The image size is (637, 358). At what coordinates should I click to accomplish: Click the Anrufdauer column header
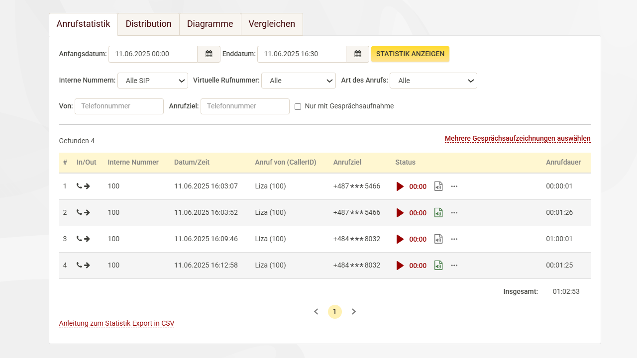pyautogui.click(x=563, y=163)
